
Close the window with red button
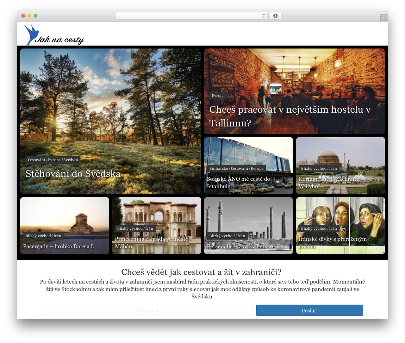(23, 16)
